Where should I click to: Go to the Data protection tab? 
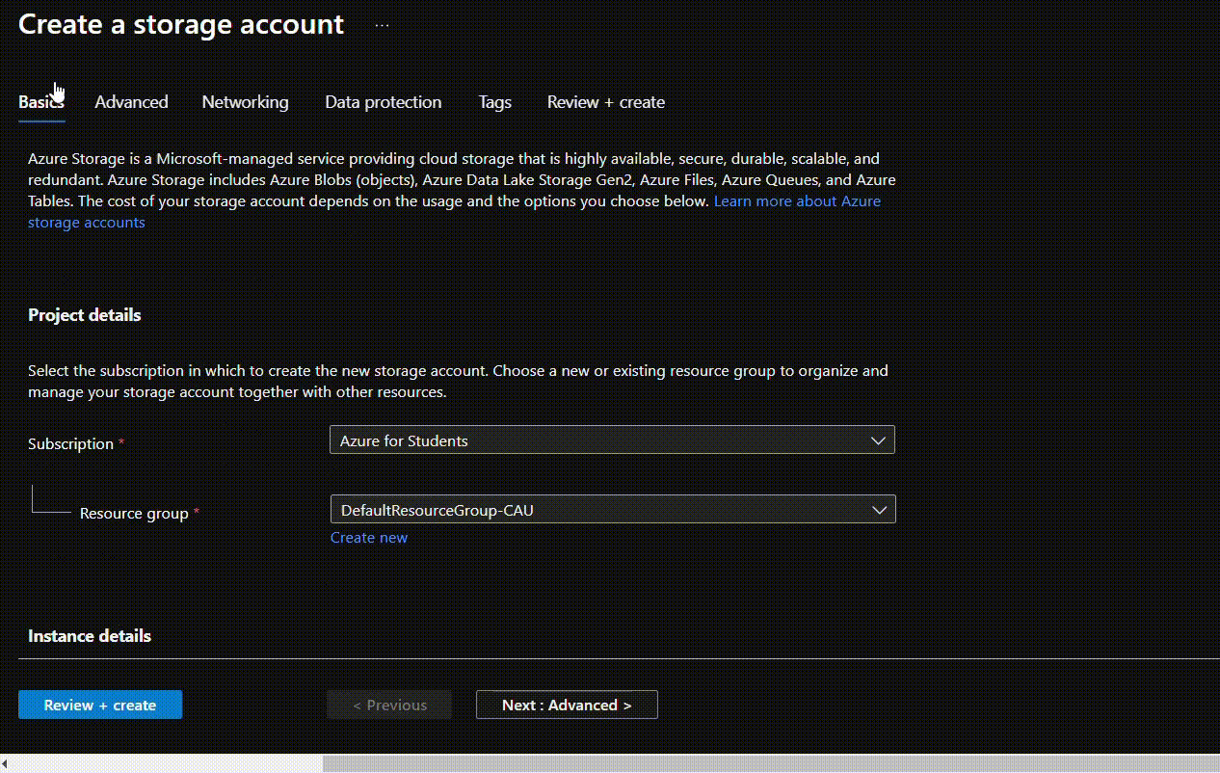(383, 102)
